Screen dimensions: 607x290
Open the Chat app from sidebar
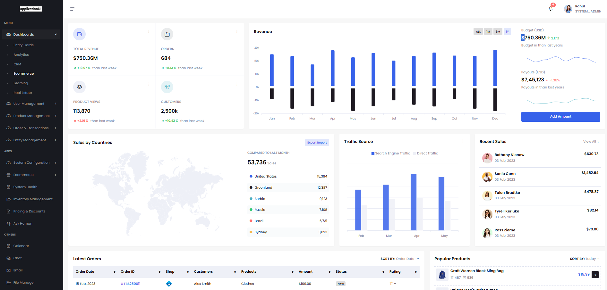pyautogui.click(x=18, y=258)
